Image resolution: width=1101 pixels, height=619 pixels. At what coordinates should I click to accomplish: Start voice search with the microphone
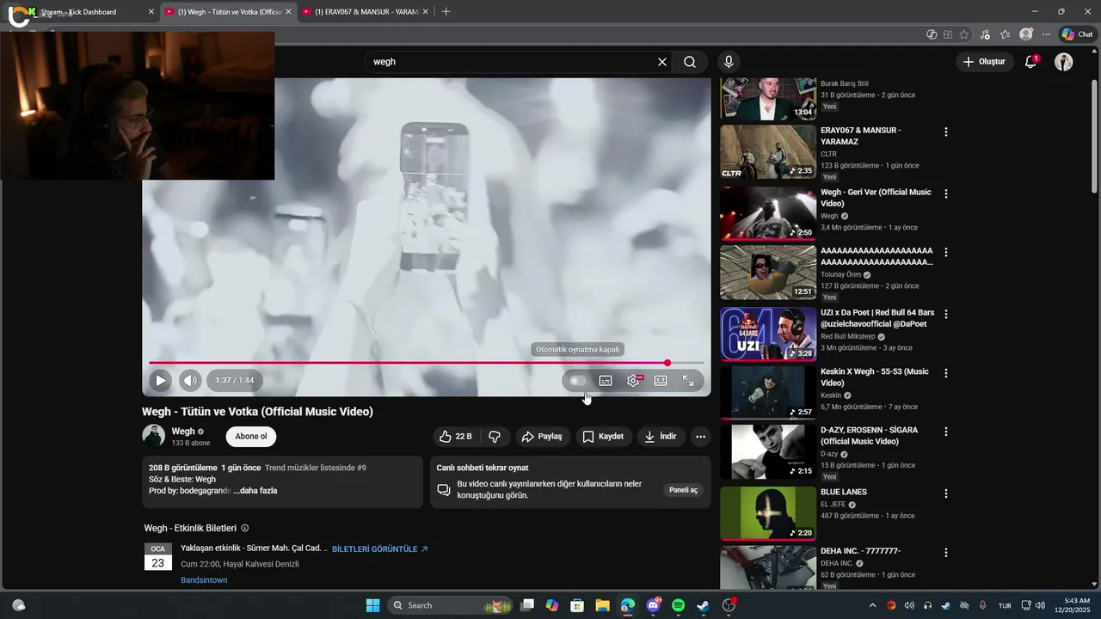click(729, 62)
